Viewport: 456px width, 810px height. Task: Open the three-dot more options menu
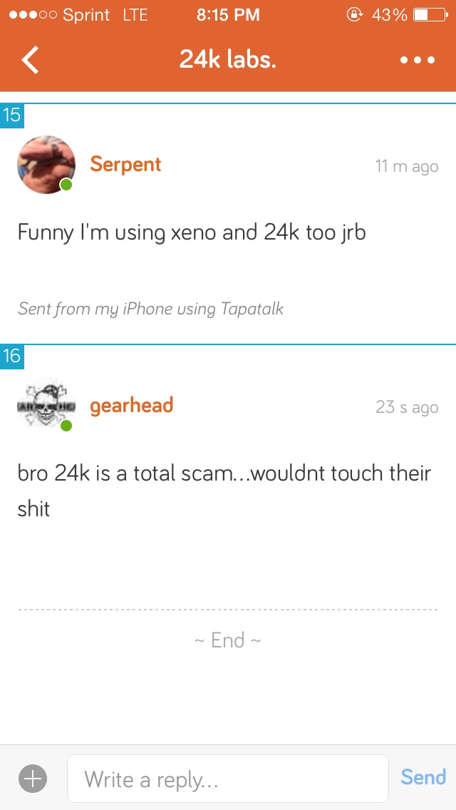pos(418,60)
